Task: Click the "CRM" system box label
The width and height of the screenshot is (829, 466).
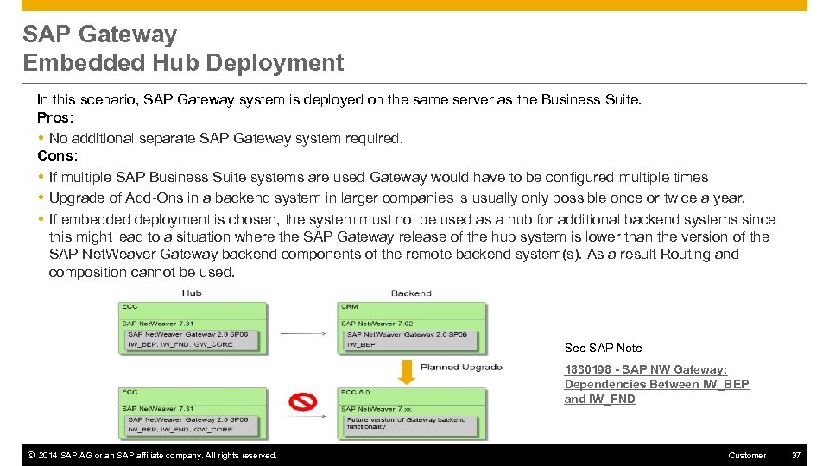Action: pyautogui.click(x=350, y=306)
